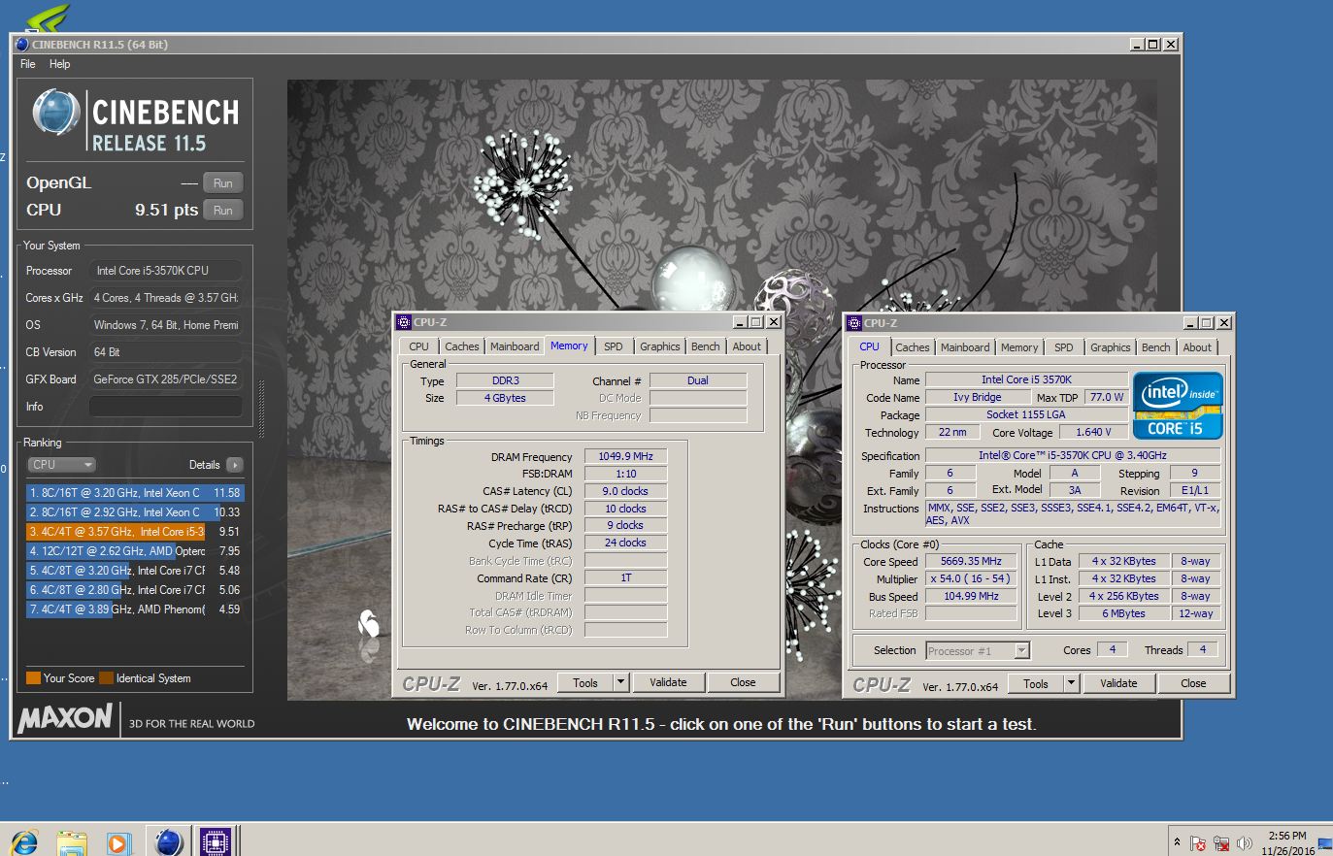Click the DRAM Frequency value 1049.9 MHz

(626, 456)
